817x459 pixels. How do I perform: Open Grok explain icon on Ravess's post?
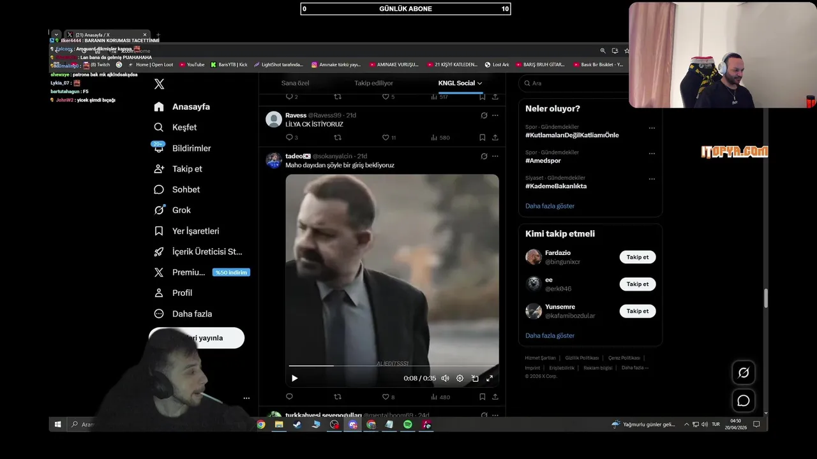484,115
